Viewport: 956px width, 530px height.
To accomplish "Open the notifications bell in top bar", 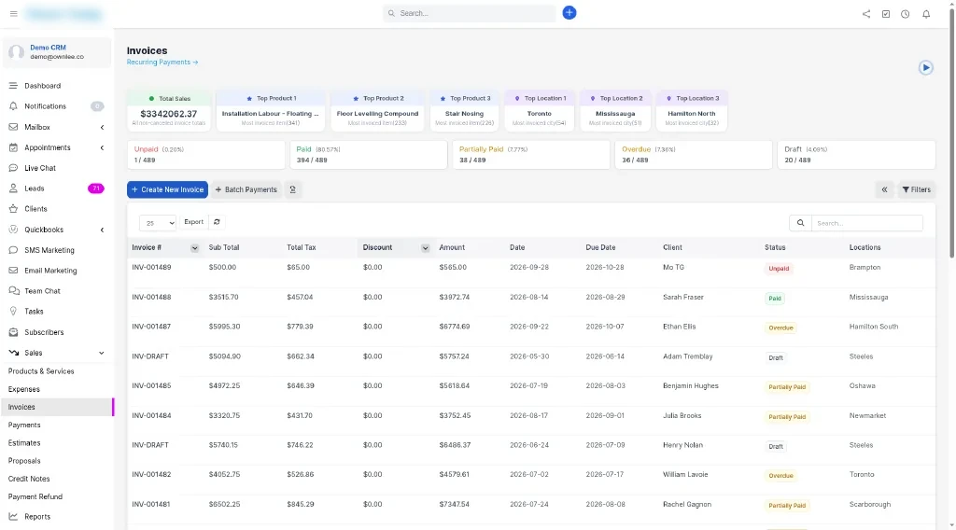I will pos(925,14).
